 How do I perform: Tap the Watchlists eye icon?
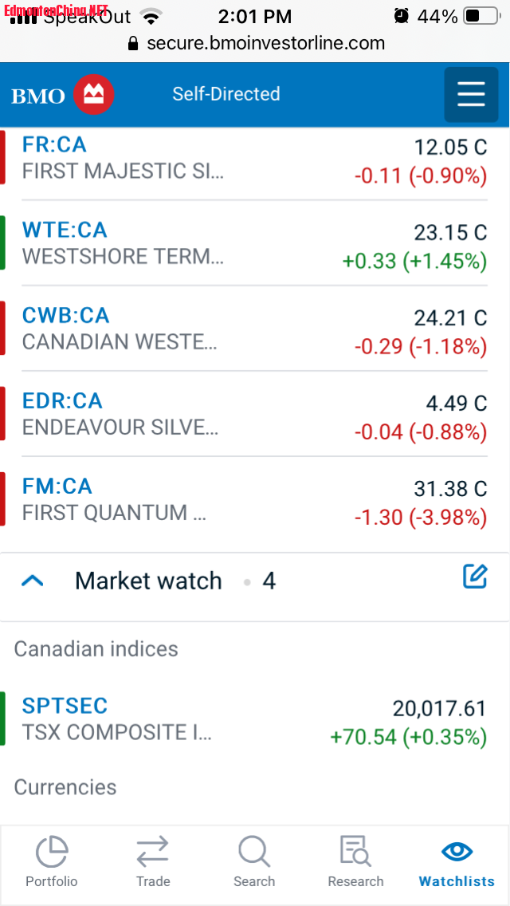457,851
